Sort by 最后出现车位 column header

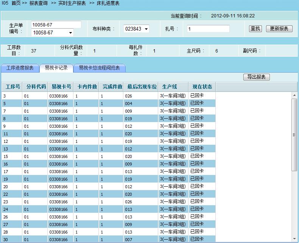coord(142,87)
